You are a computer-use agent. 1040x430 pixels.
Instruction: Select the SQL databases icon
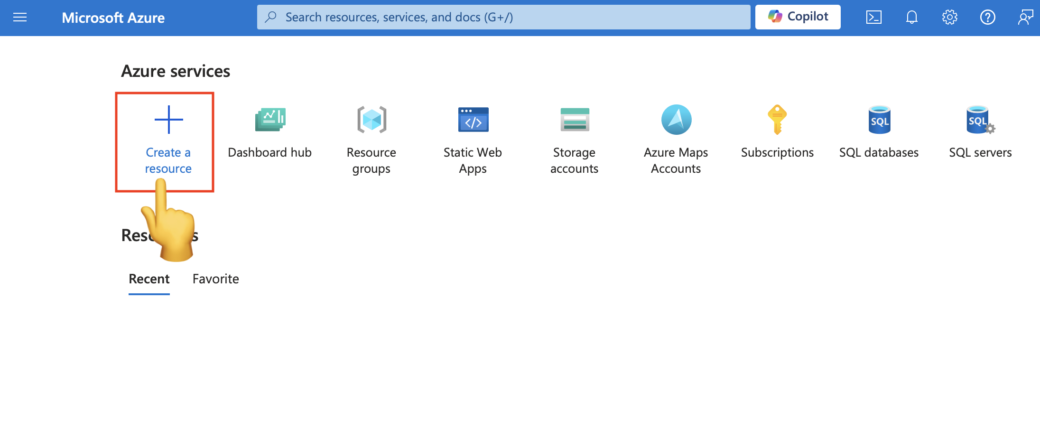pyautogui.click(x=879, y=120)
